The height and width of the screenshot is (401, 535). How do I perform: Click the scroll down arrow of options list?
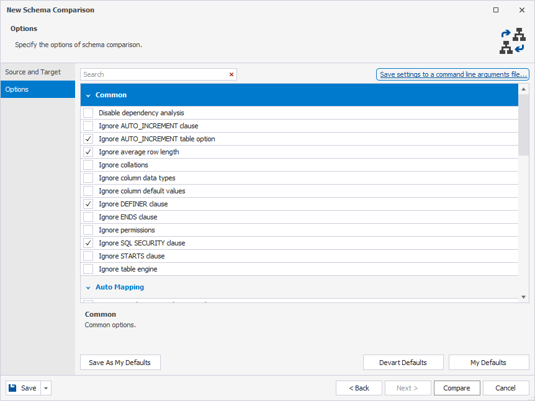click(x=523, y=297)
